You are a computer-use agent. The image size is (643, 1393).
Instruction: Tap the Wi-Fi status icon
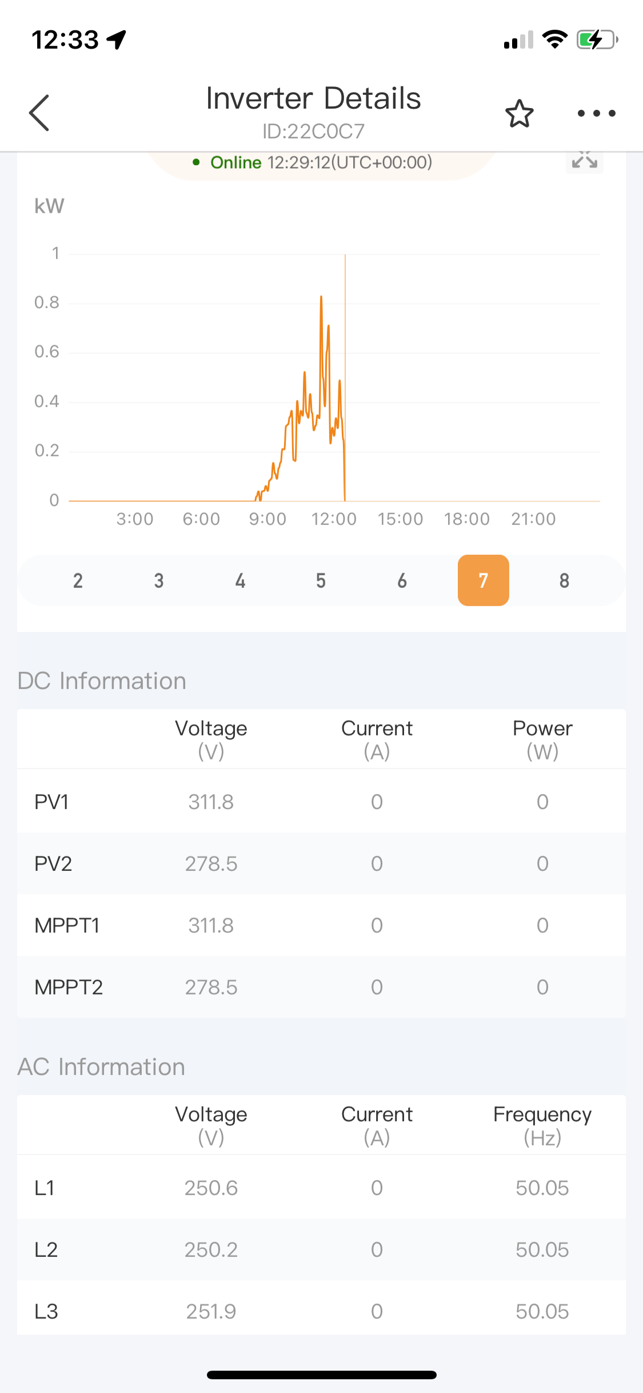tap(554, 39)
